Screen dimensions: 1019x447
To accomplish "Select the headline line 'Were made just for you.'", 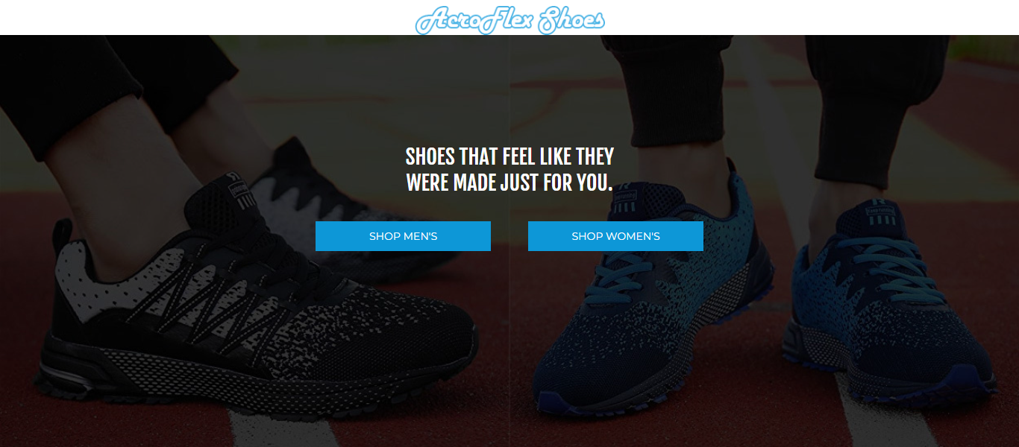I will click(x=509, y=183).
